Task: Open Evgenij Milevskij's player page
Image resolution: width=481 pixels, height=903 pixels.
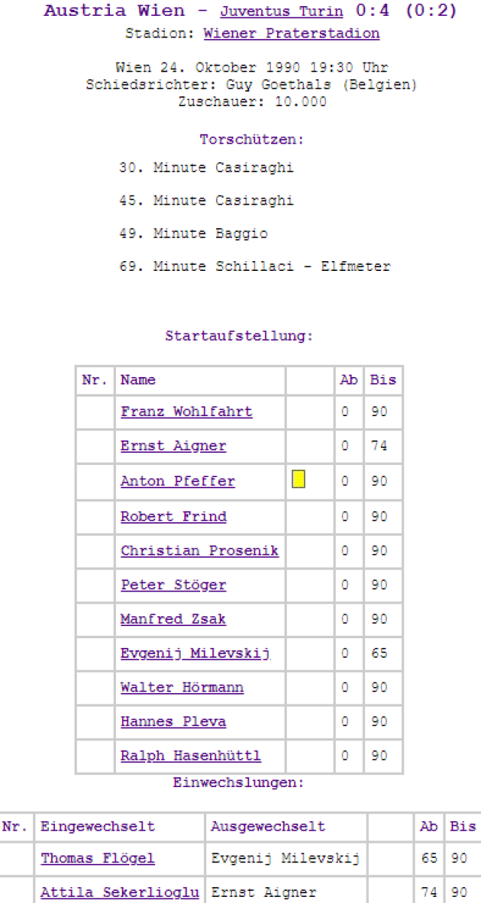Action: point(195,653)
